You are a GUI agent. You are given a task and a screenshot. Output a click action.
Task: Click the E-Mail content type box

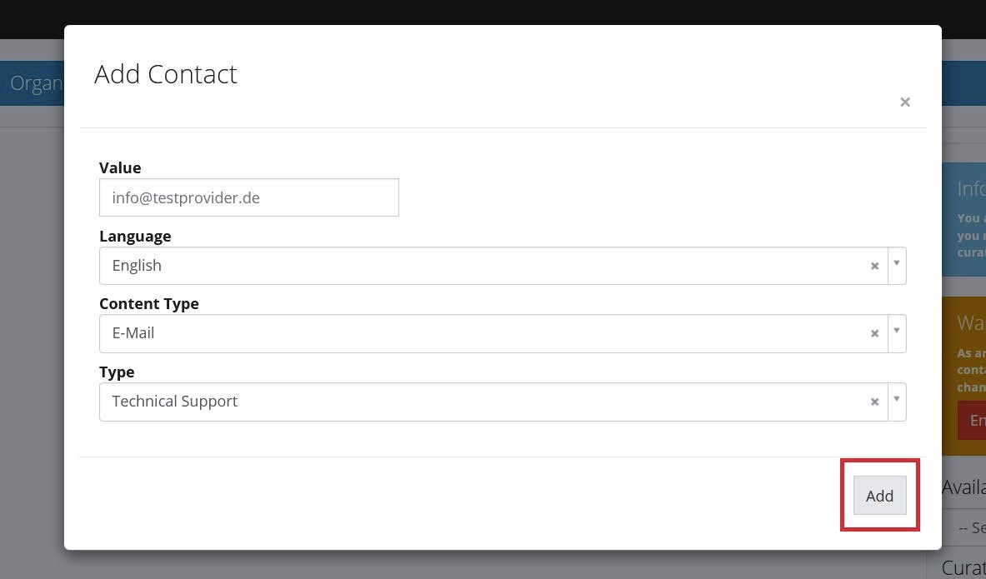[483, 333]
